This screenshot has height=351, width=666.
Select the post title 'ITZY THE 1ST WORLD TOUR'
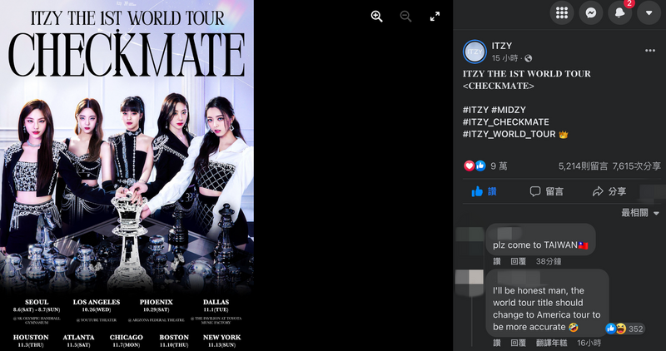pos(527,74)
